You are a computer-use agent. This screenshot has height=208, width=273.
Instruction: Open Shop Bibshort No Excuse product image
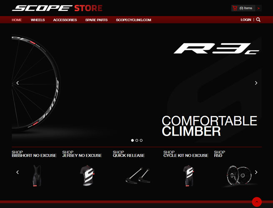37,176
